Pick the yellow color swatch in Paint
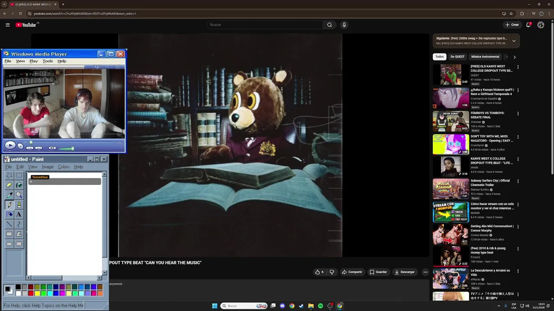The image size is (554, 311). coord(37,293)
